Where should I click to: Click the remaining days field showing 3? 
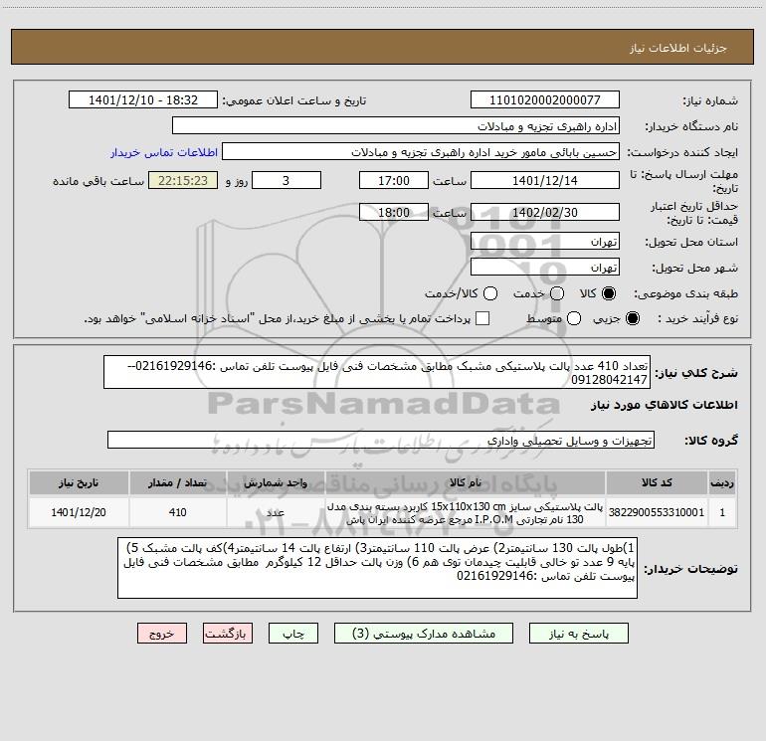287,181
